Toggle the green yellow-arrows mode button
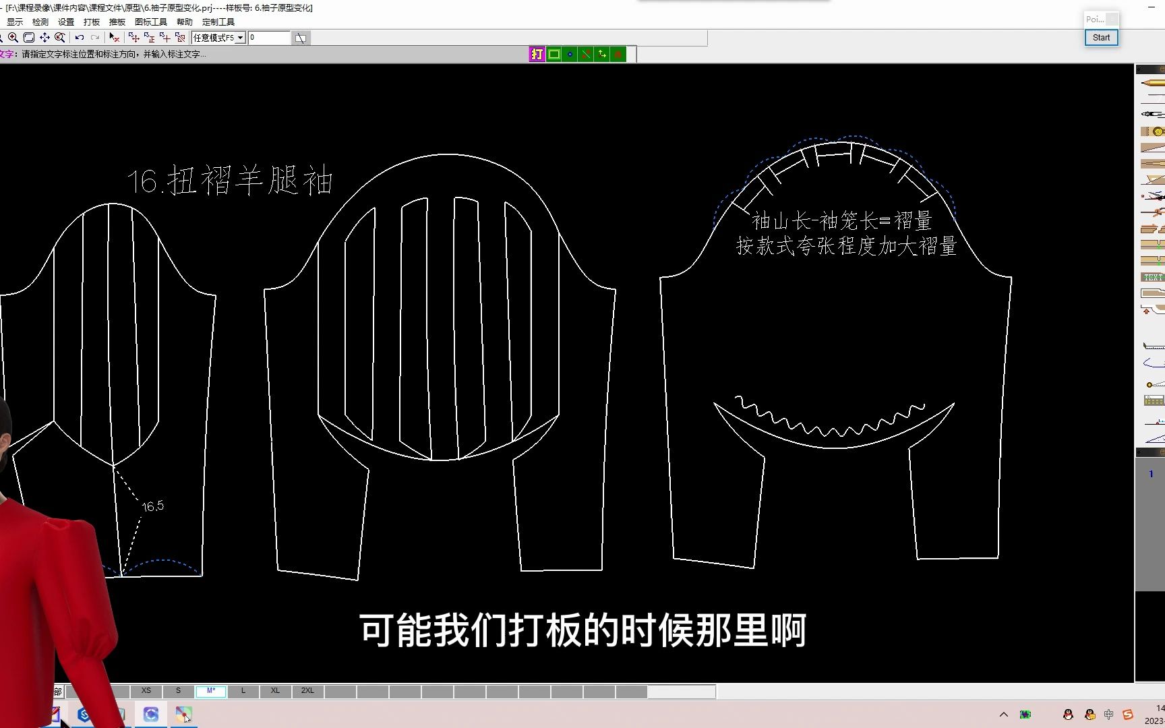 (603, 55)
